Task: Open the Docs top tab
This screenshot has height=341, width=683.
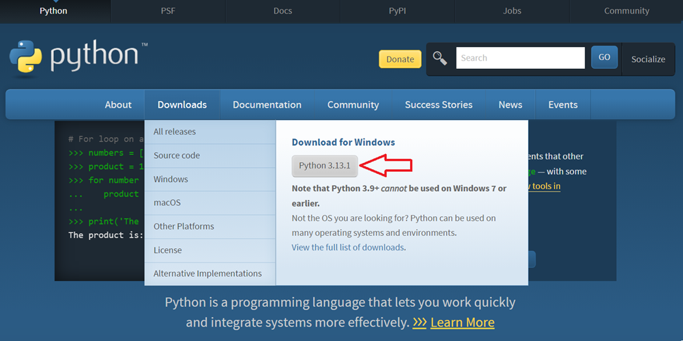Action: click(x=282, y=11)
